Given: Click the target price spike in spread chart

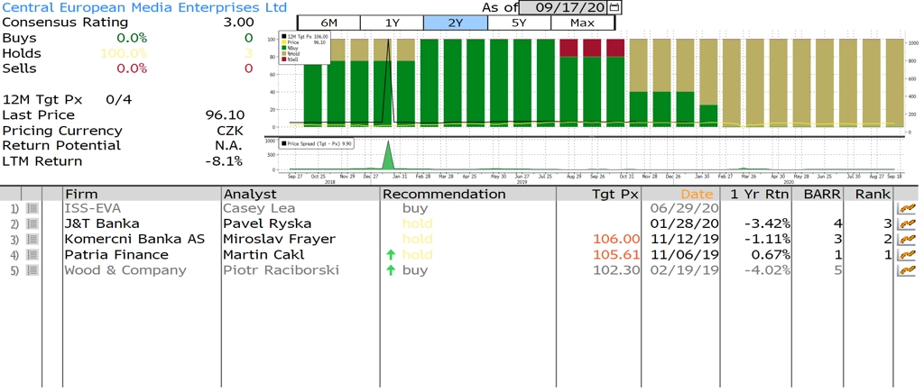Looking at the screenshot, I should point(388,155).
